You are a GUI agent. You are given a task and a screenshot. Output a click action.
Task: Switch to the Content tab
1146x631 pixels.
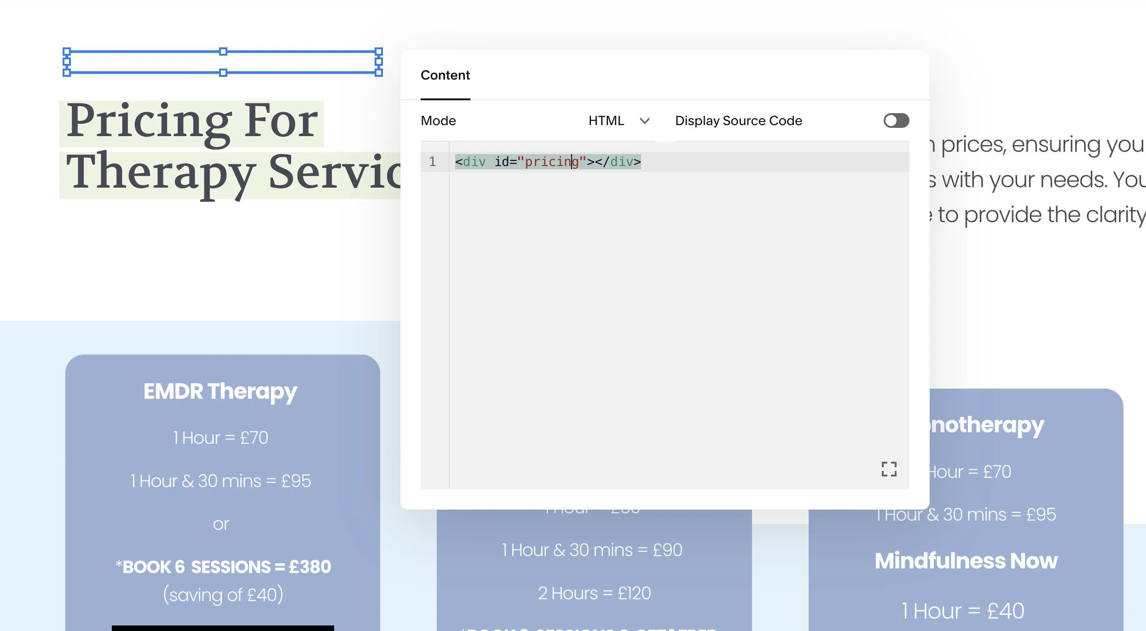pos(445,75)
